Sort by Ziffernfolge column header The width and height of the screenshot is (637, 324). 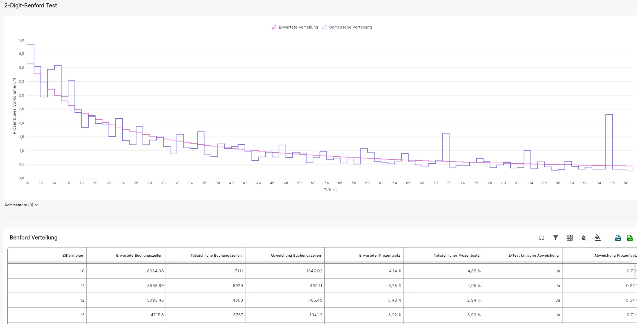pyautogui.click(x=72, y=256)
